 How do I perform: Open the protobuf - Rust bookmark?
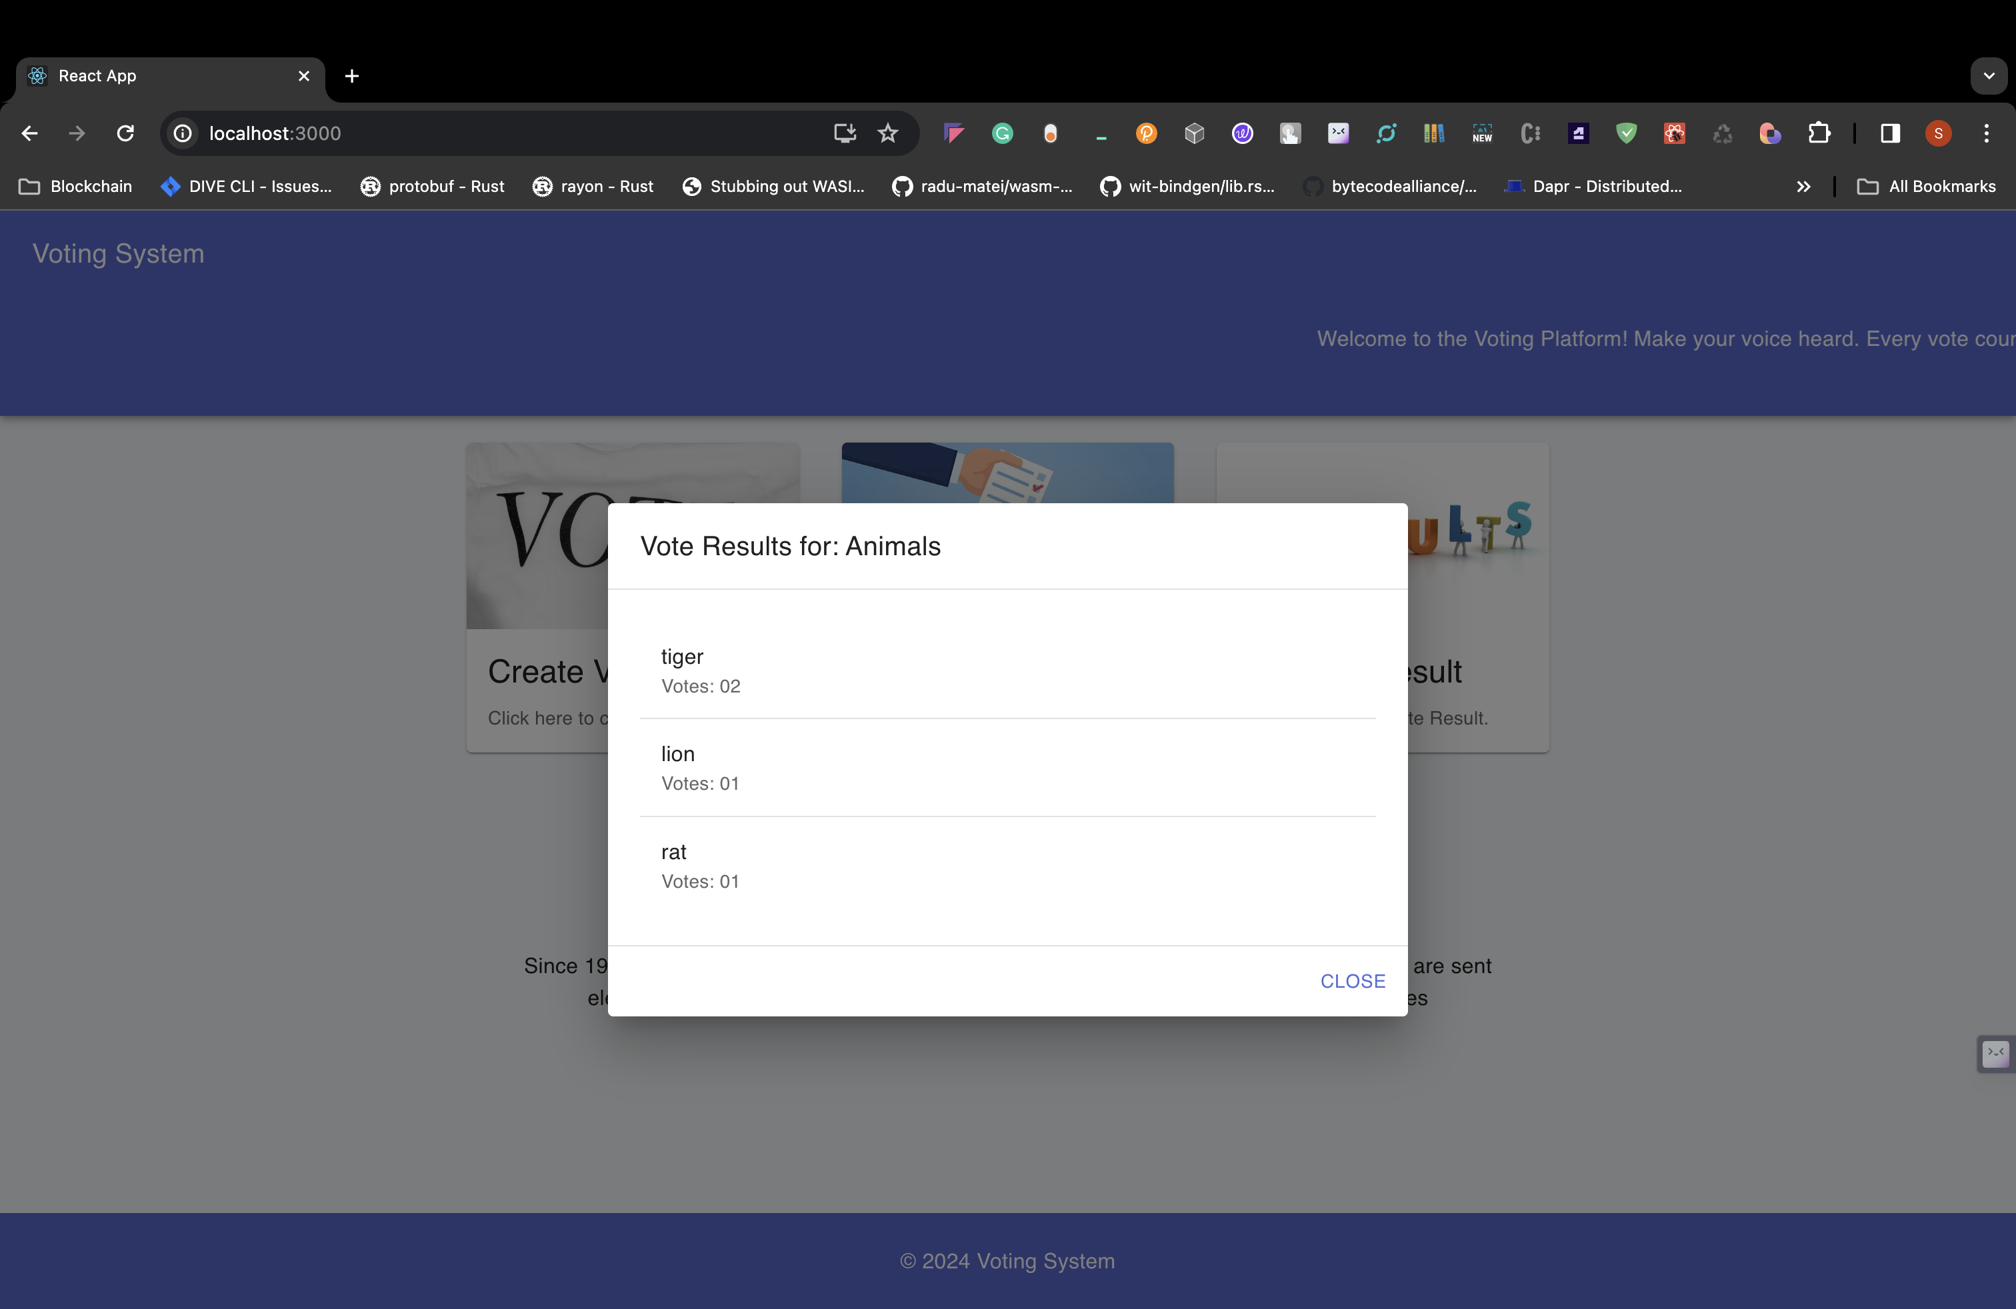(x=432, y=186)
